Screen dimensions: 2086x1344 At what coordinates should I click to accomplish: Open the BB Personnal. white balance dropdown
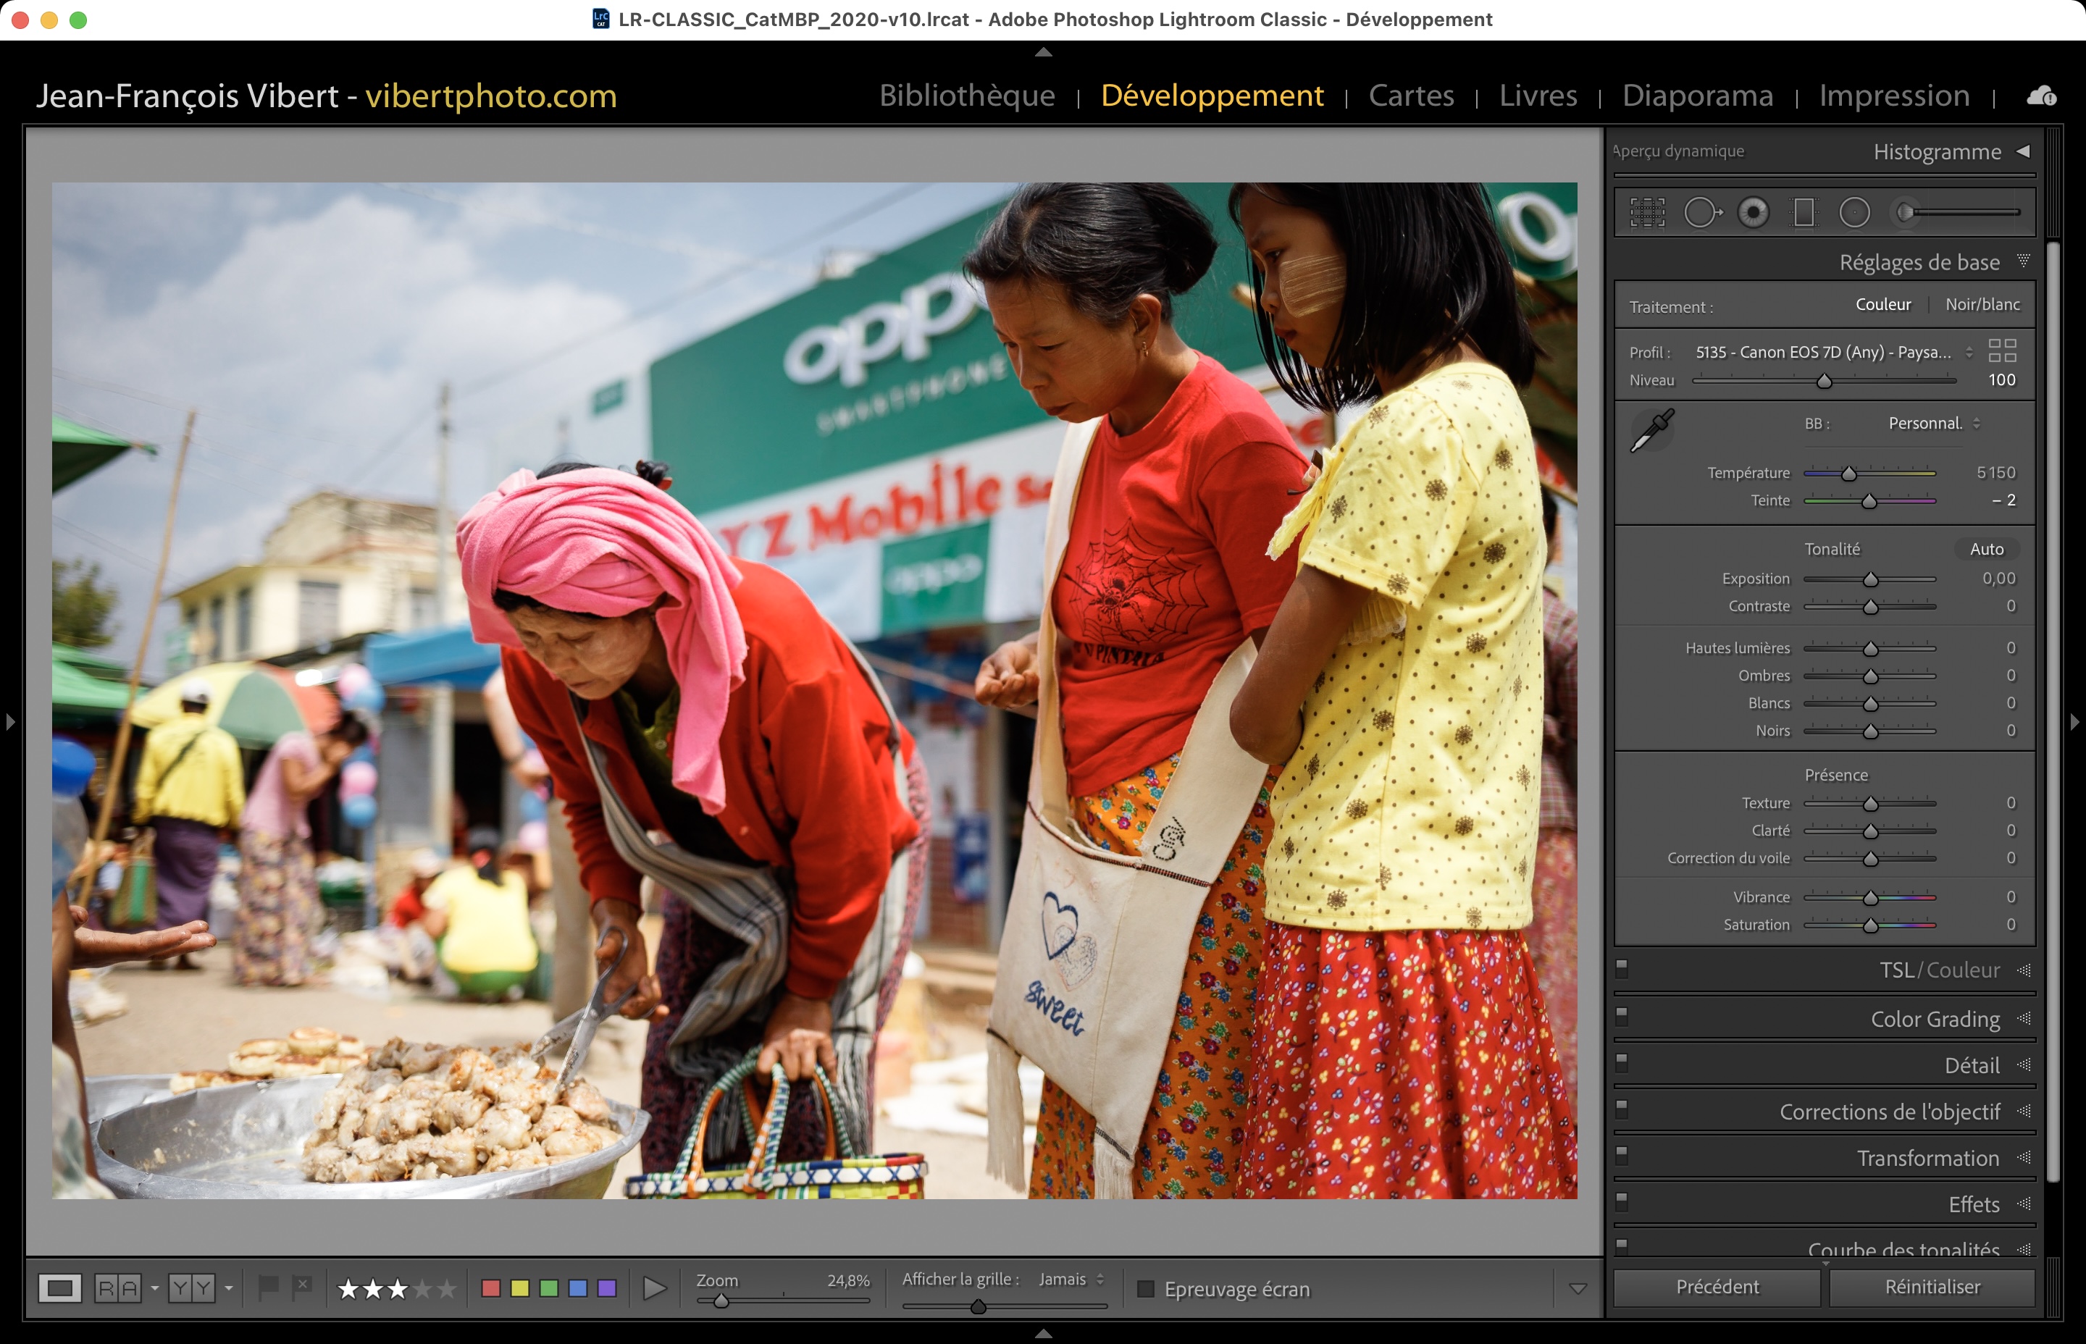click(1933, 424)
